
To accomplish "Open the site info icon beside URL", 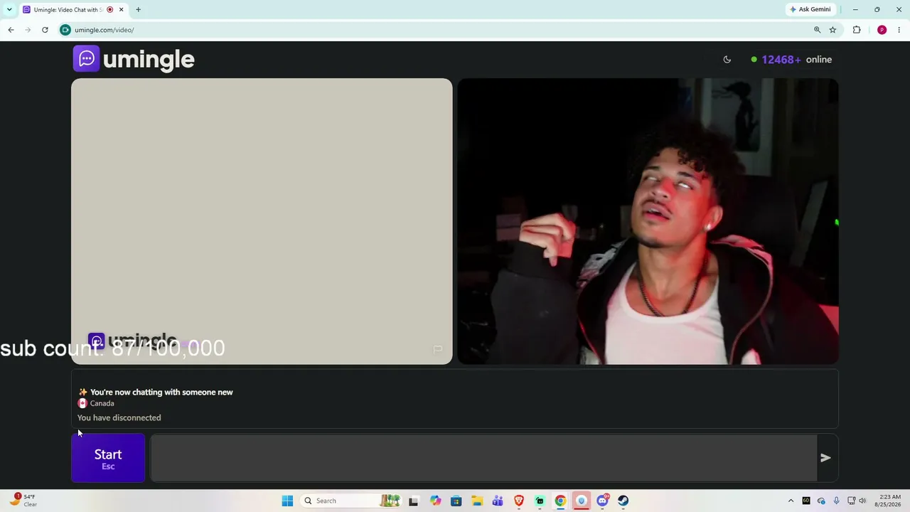I will coord(65,30).
